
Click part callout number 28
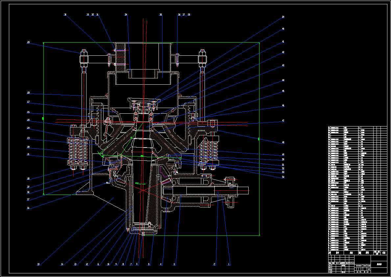pyautogui.click(x=28, y=93)
